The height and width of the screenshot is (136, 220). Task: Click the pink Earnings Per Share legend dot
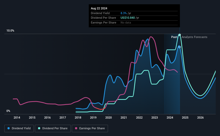coord(76,128)
